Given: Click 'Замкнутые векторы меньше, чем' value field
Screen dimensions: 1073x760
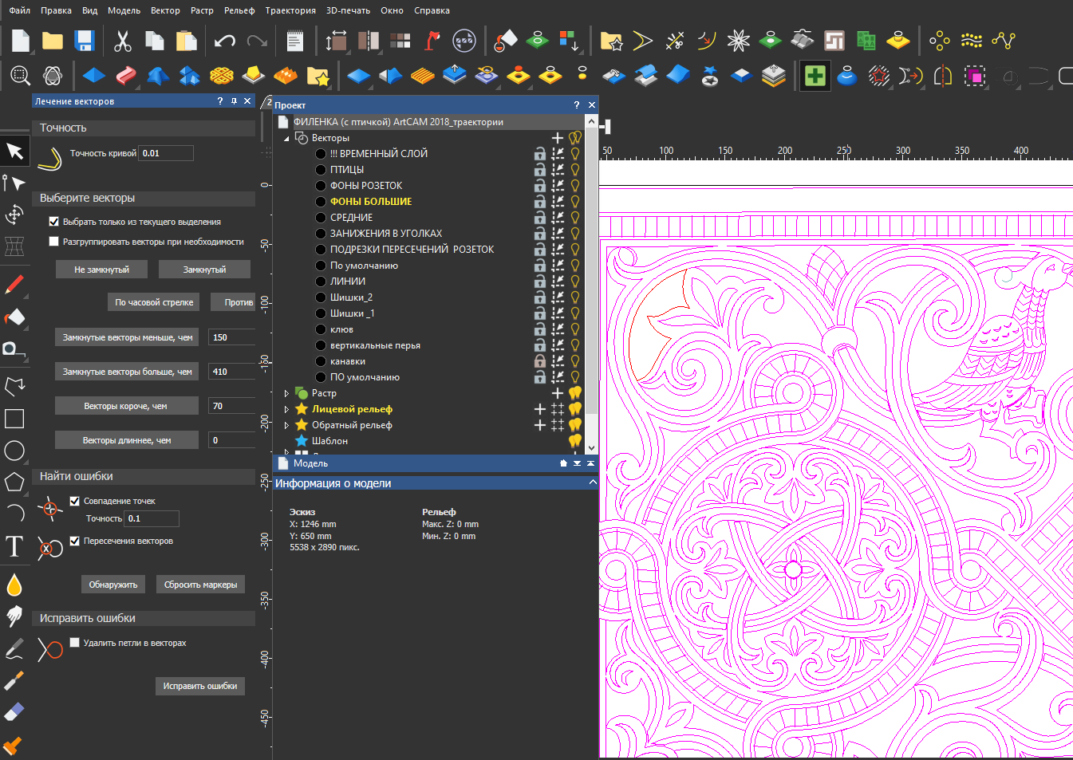Looking at the screenshot, I should click(x=232, y=337).
